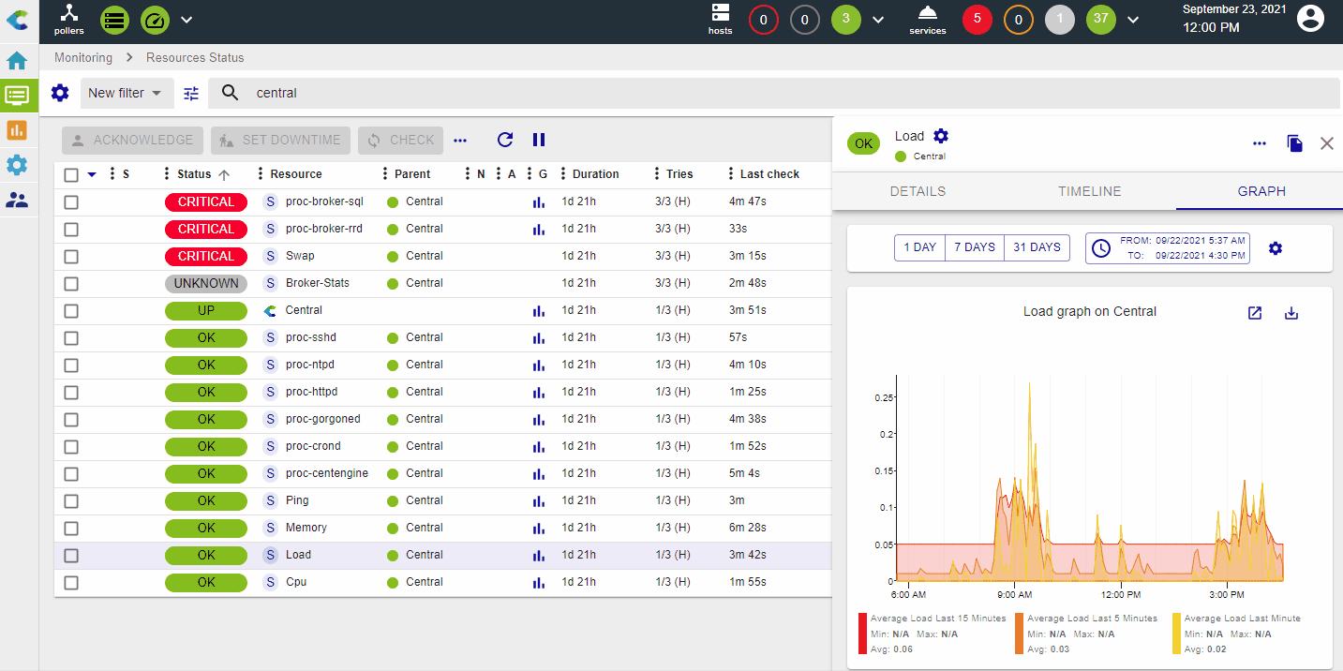Click the refresh icon in the listing toolbar
Screen dimensions: 1343x671
(x=505, y=140)
